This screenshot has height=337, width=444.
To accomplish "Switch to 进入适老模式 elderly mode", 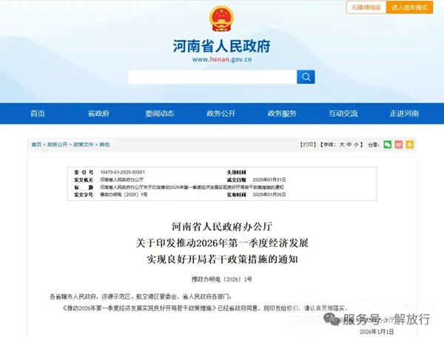I will click(x=409, y=7).
